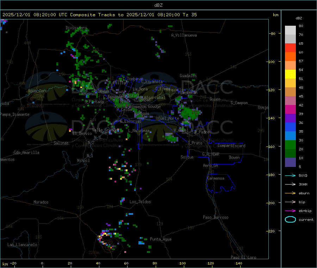Select the 'Punta_Agua' location label
The width and height of the screenshot is (317, 268).
(161, 239)
